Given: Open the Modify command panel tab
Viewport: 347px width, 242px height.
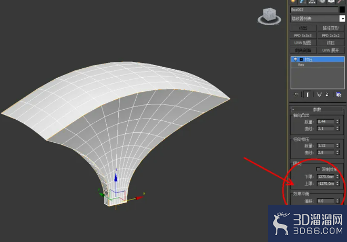Looking at the screenshot, I should pyautogui.click(x=302, y=2).
